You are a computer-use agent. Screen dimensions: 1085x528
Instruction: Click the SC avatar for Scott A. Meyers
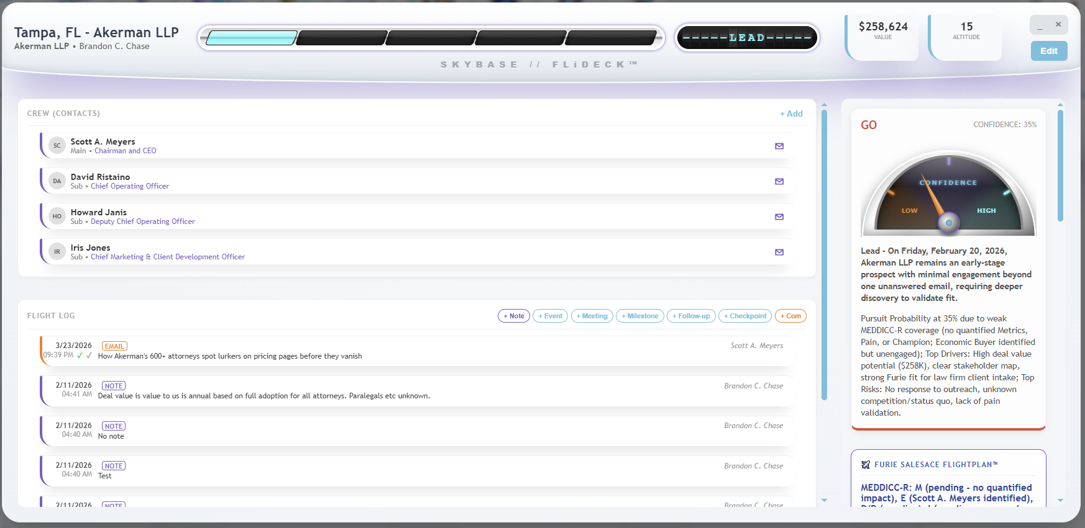(57, 146)
